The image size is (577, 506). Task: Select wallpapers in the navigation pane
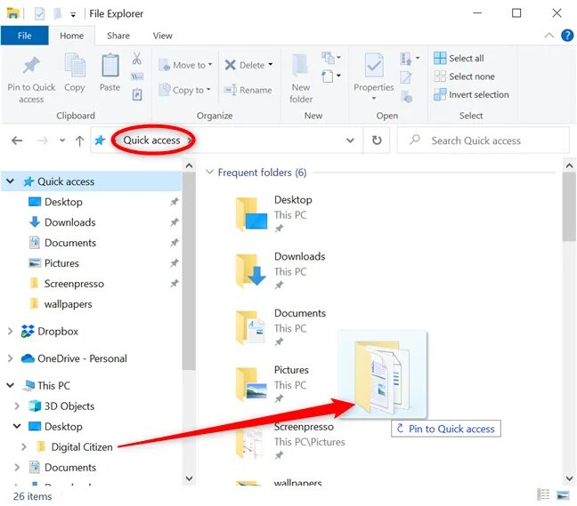68,304
